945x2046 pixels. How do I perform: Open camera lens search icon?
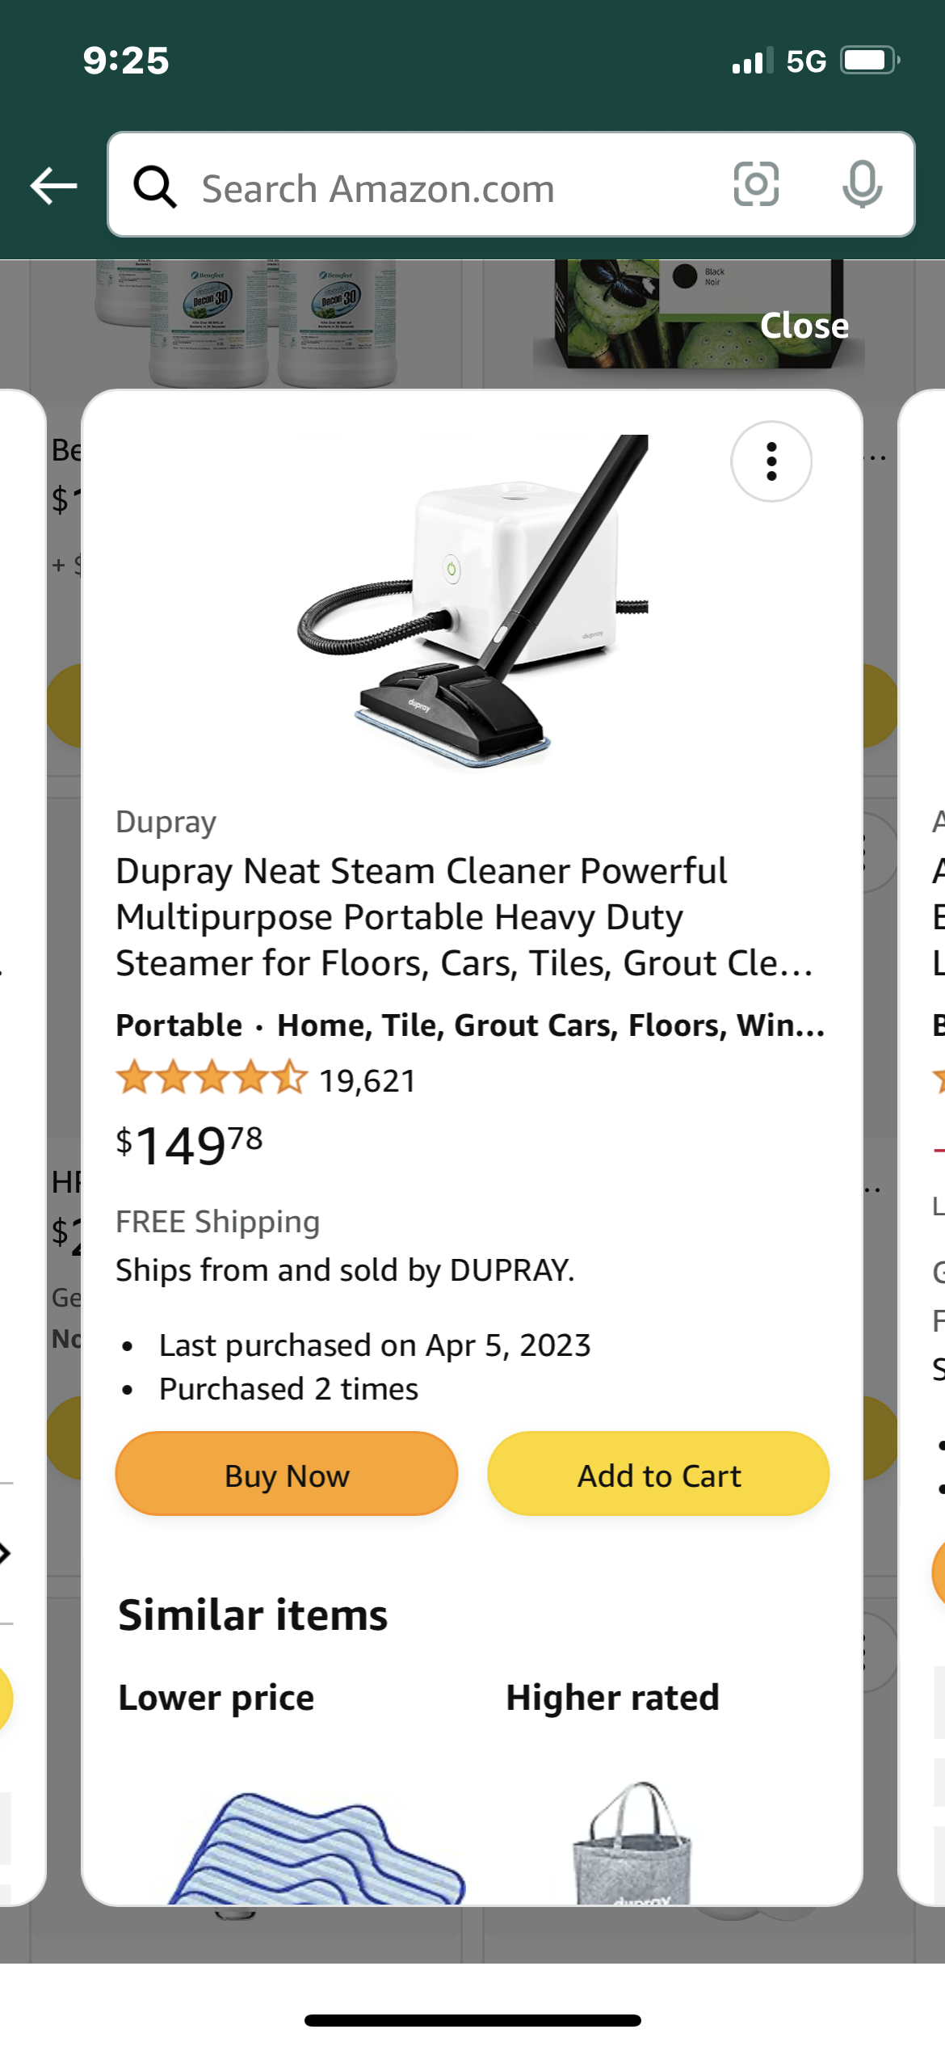point(756,184)
